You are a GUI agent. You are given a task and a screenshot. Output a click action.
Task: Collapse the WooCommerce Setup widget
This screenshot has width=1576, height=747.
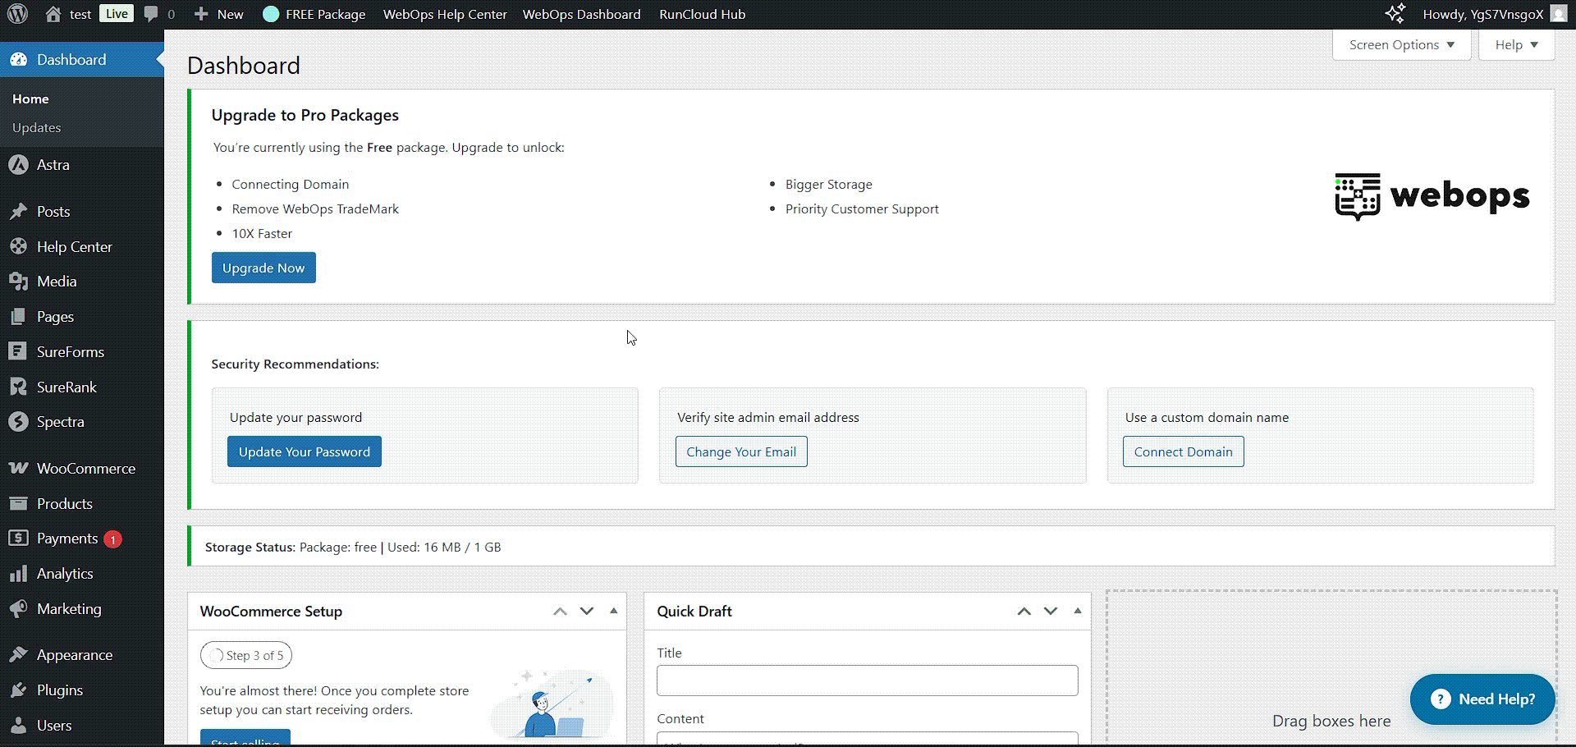614,611
